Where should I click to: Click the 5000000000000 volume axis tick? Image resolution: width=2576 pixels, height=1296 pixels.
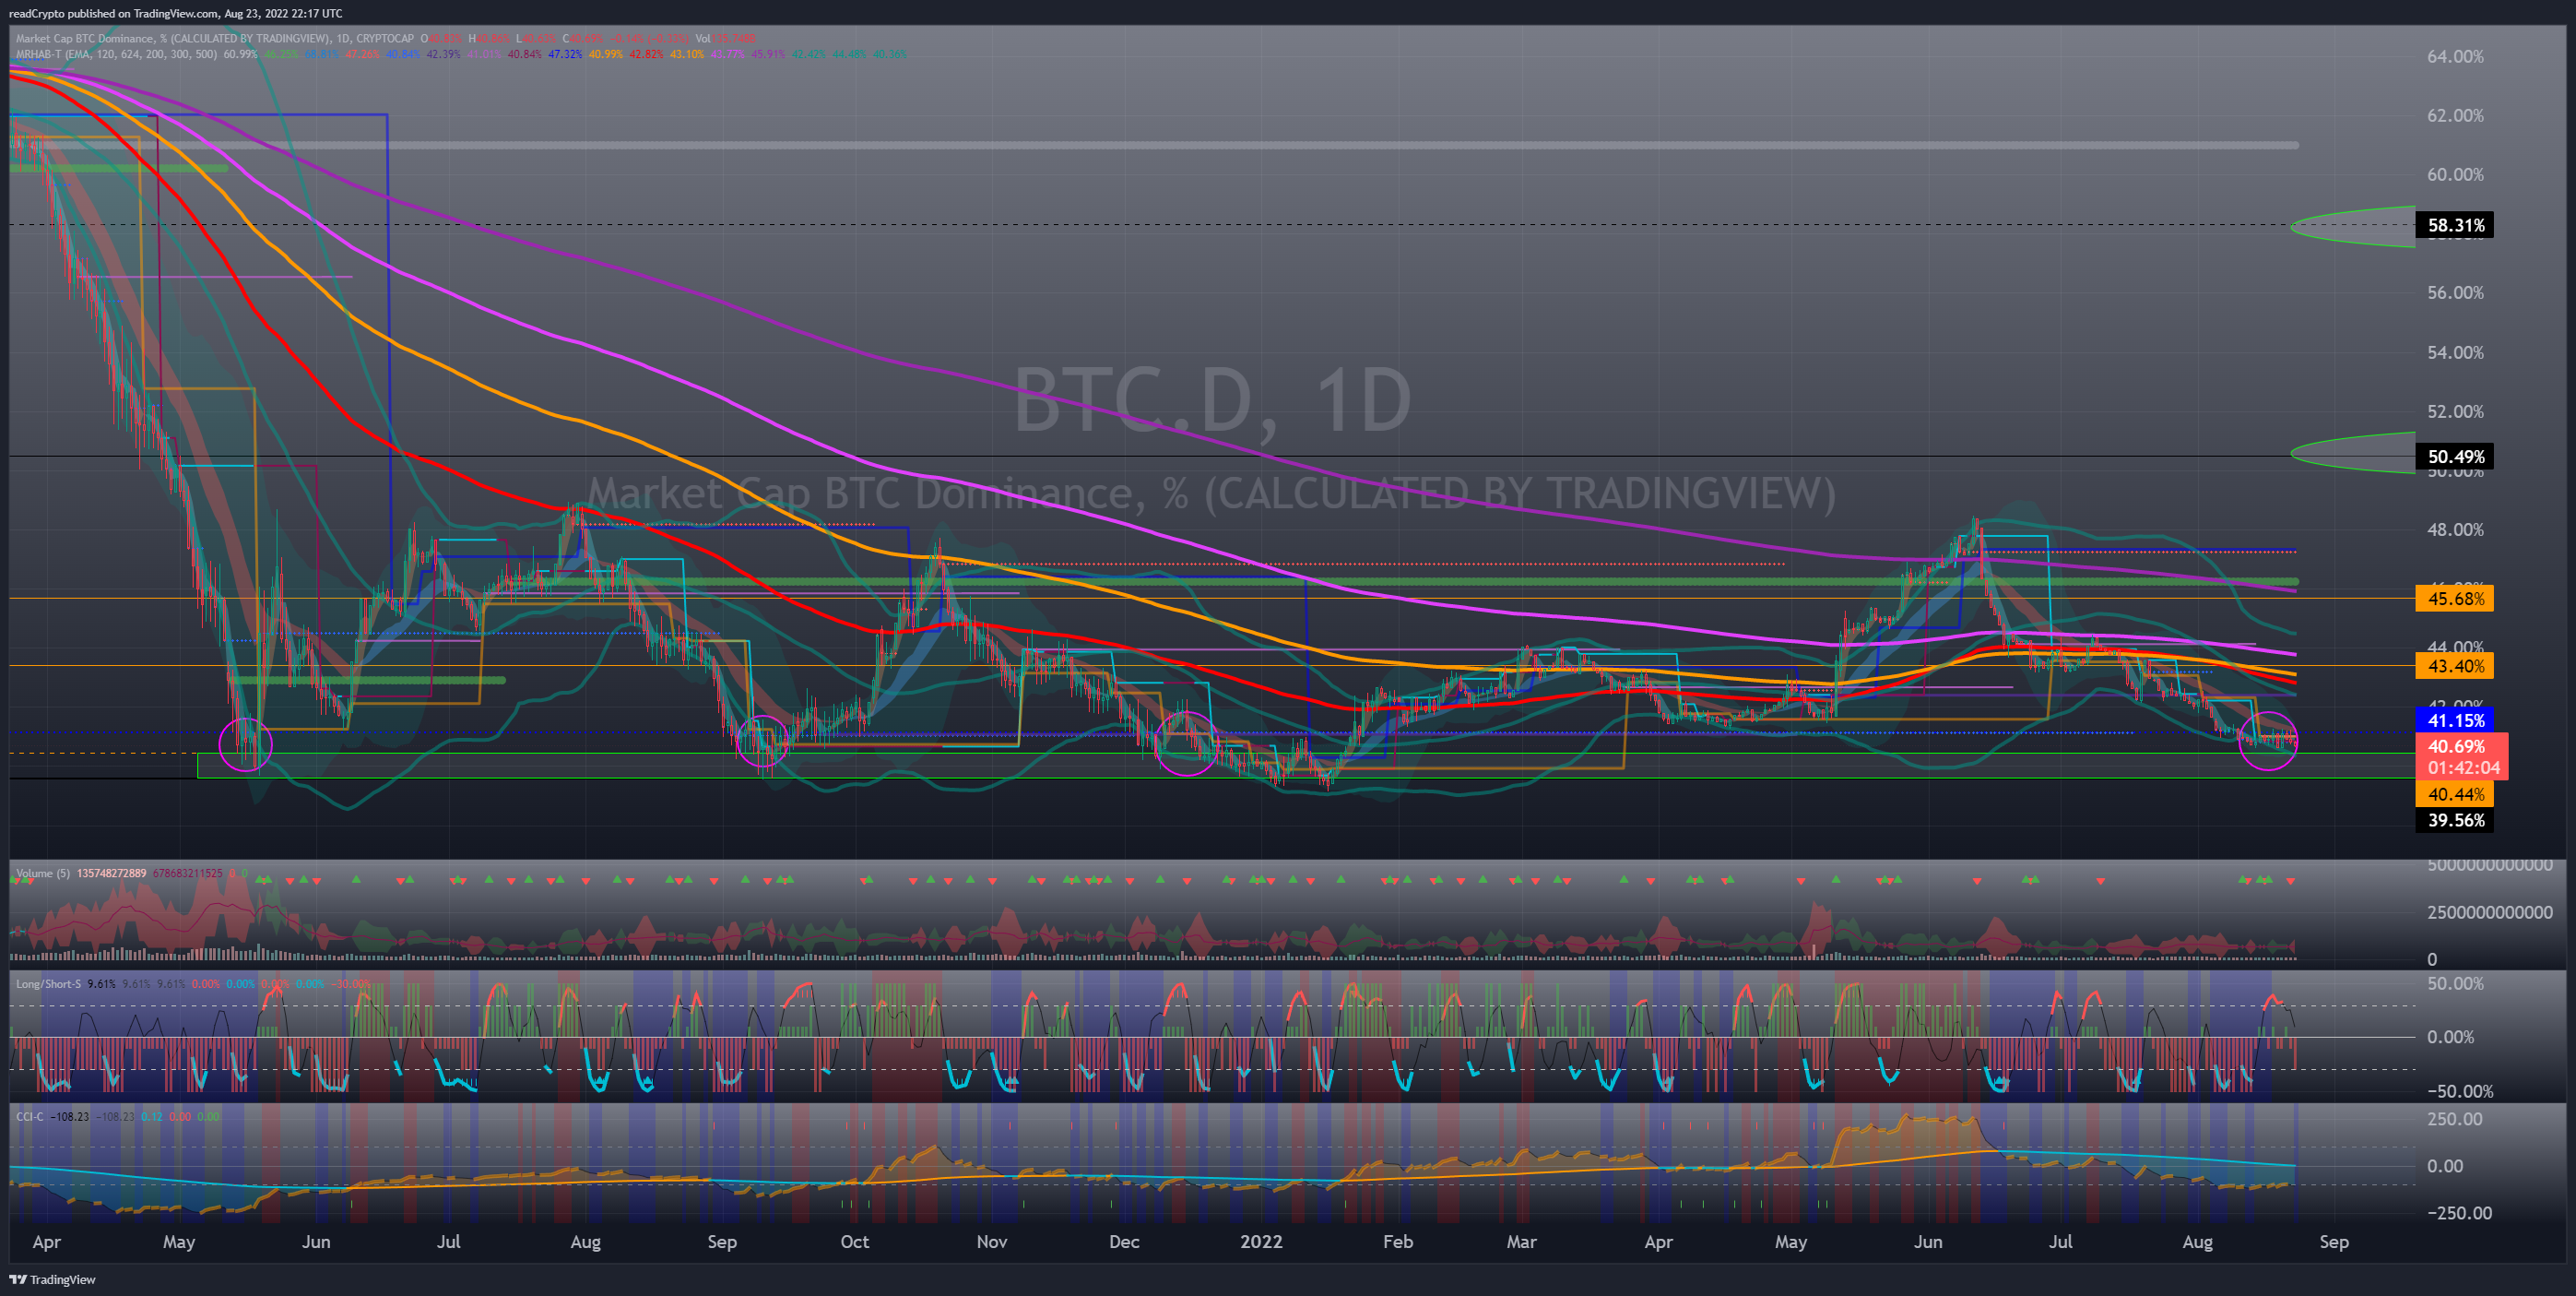coord(2489,864)
